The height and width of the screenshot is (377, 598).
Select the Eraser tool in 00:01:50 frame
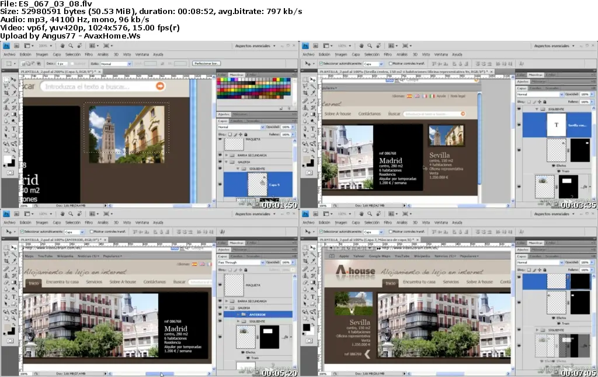[x=6, y=115]
